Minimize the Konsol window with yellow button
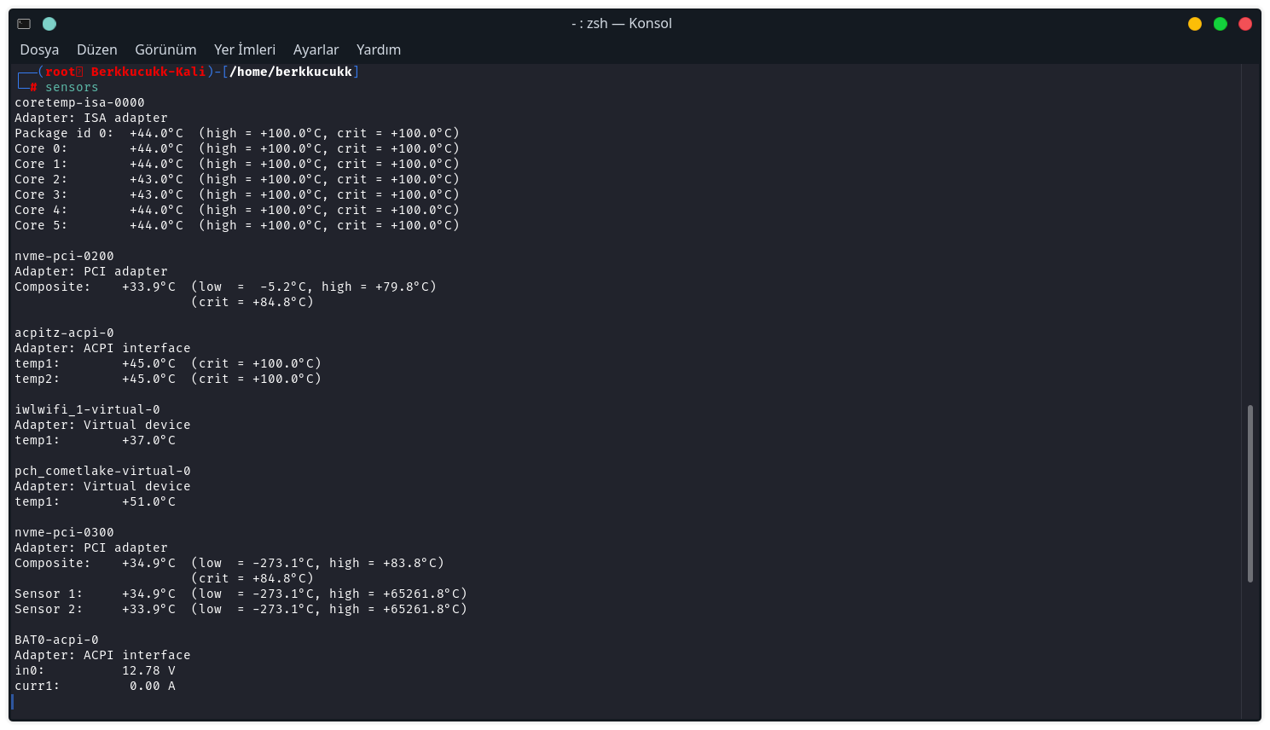1270x730 pixels. pyautogui.click(x=1195, y=24)
